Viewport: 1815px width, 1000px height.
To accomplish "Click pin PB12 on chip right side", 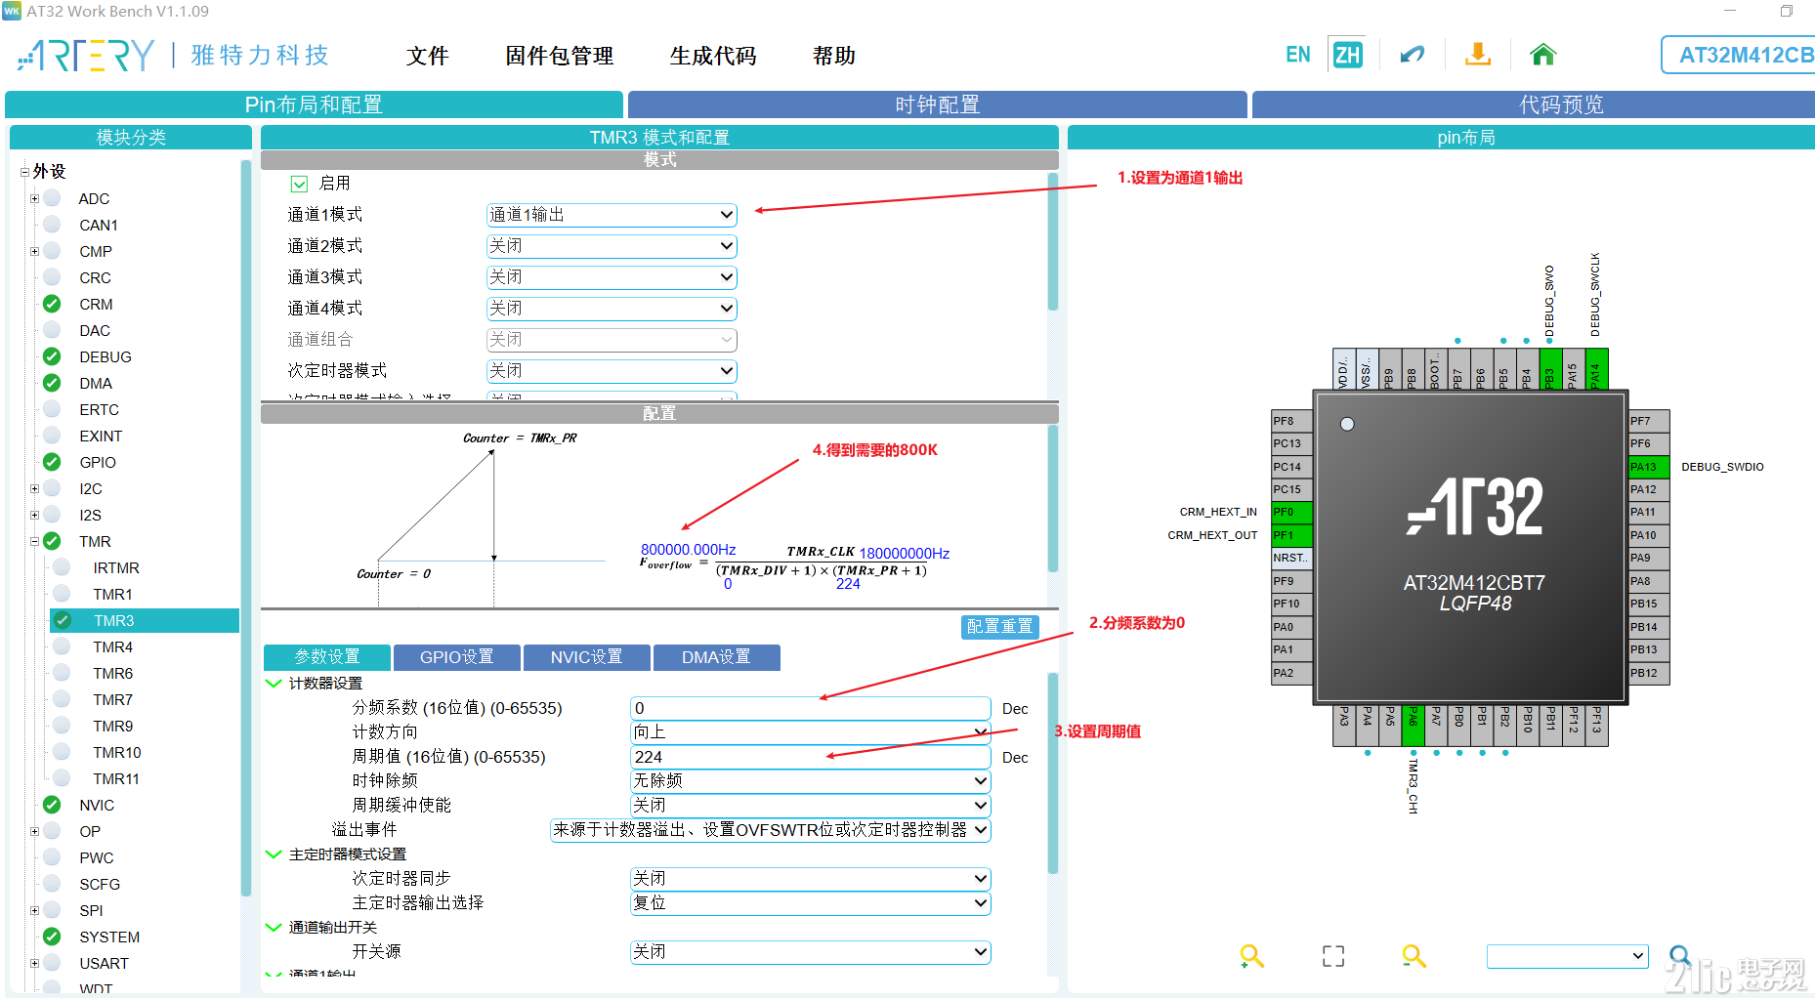I will [1649, 673].
